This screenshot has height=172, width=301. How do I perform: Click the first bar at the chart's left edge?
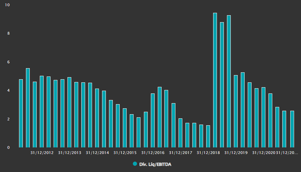click(x=21, y=114)
